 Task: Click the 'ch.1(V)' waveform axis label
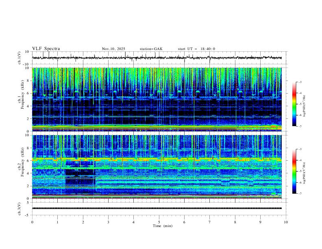[20, 58]
